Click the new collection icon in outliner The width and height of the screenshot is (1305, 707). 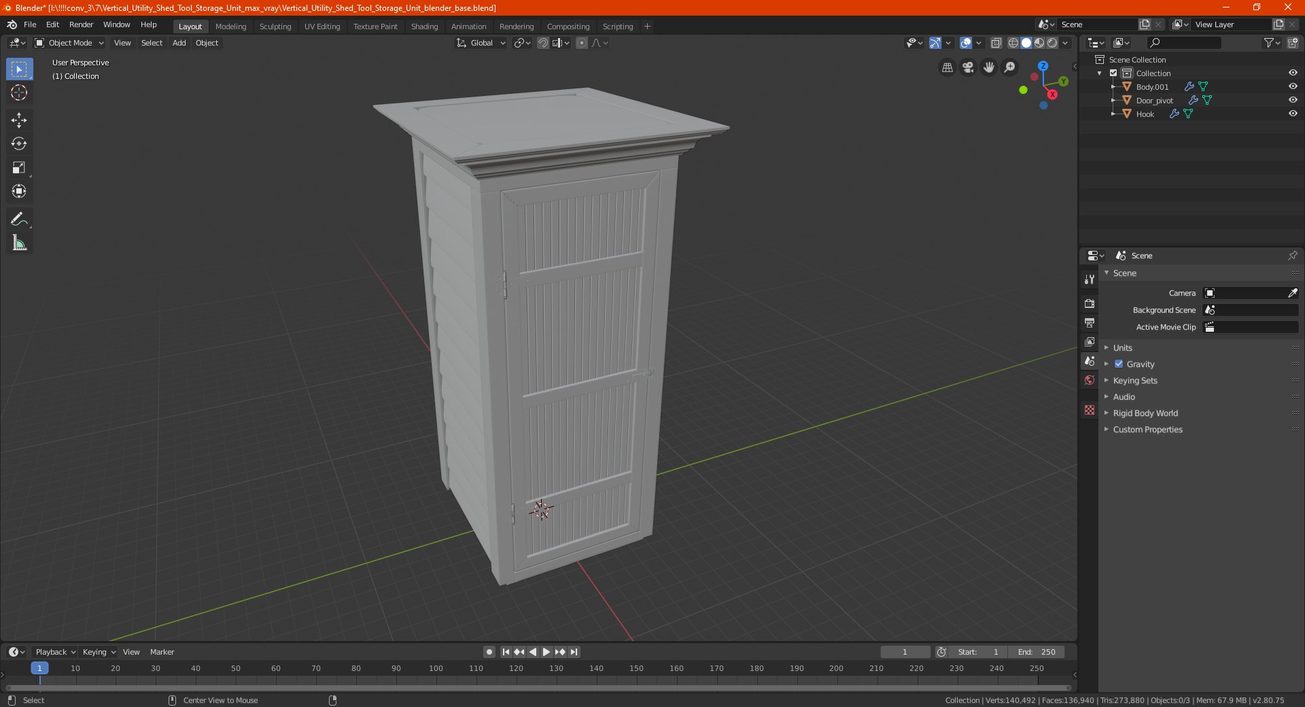(1292, 43)
